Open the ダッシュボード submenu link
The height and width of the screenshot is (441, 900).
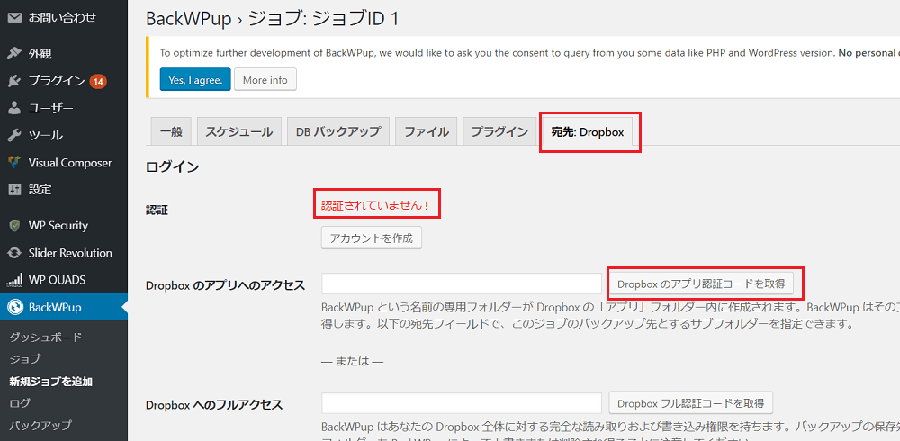pyautogui.click(x=46, y=337)
